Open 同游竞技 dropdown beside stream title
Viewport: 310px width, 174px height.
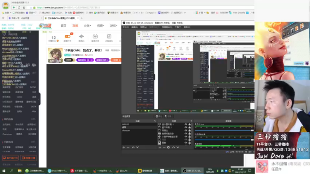(x=115, y=50)
